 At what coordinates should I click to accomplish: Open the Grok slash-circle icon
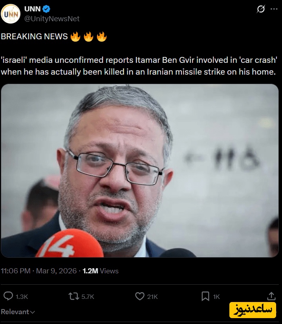click(x=261, y=9)
